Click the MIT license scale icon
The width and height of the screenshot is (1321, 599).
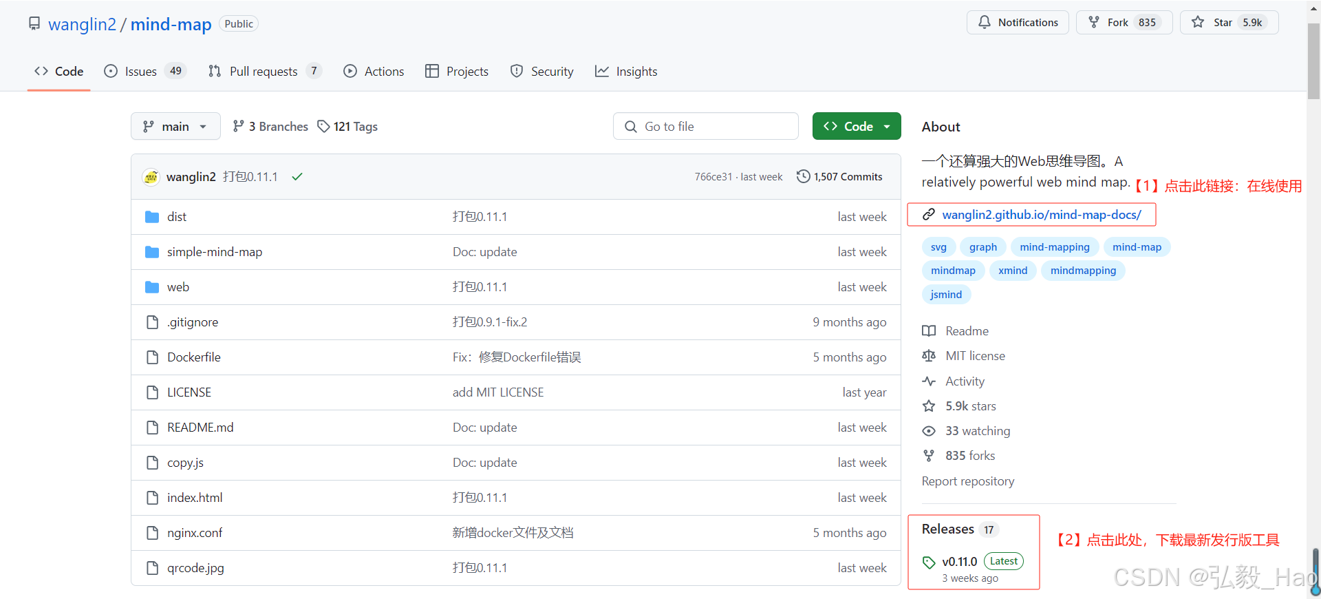(929, 356)
